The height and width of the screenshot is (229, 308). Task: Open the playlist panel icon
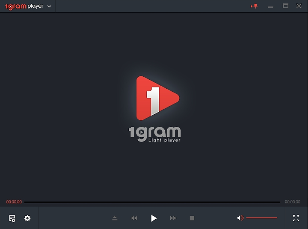point(12,218)
